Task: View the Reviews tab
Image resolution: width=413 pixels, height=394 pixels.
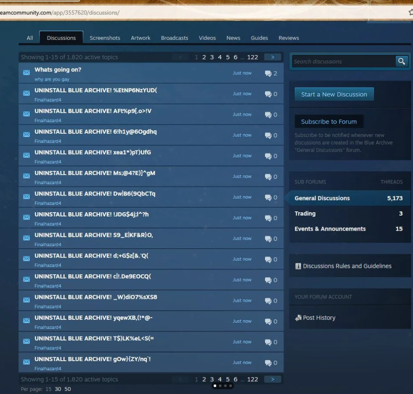Action: [289, 38]
